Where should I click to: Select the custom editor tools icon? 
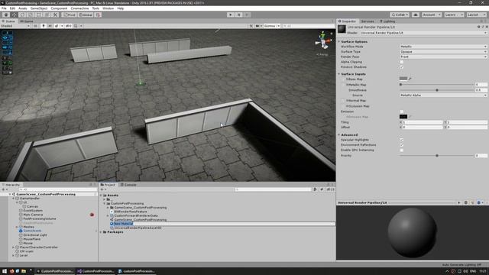pos(55,15)
